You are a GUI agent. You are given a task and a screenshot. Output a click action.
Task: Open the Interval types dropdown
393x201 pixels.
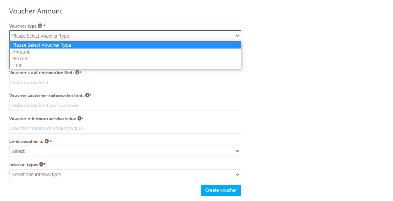click(x=125, y=175)
